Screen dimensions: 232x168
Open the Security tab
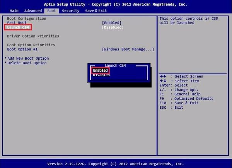[70, 11]
